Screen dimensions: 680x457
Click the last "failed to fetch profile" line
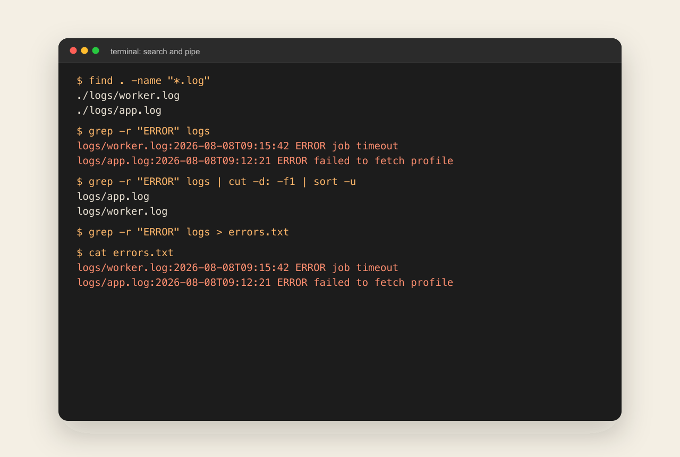coord(265,283)
